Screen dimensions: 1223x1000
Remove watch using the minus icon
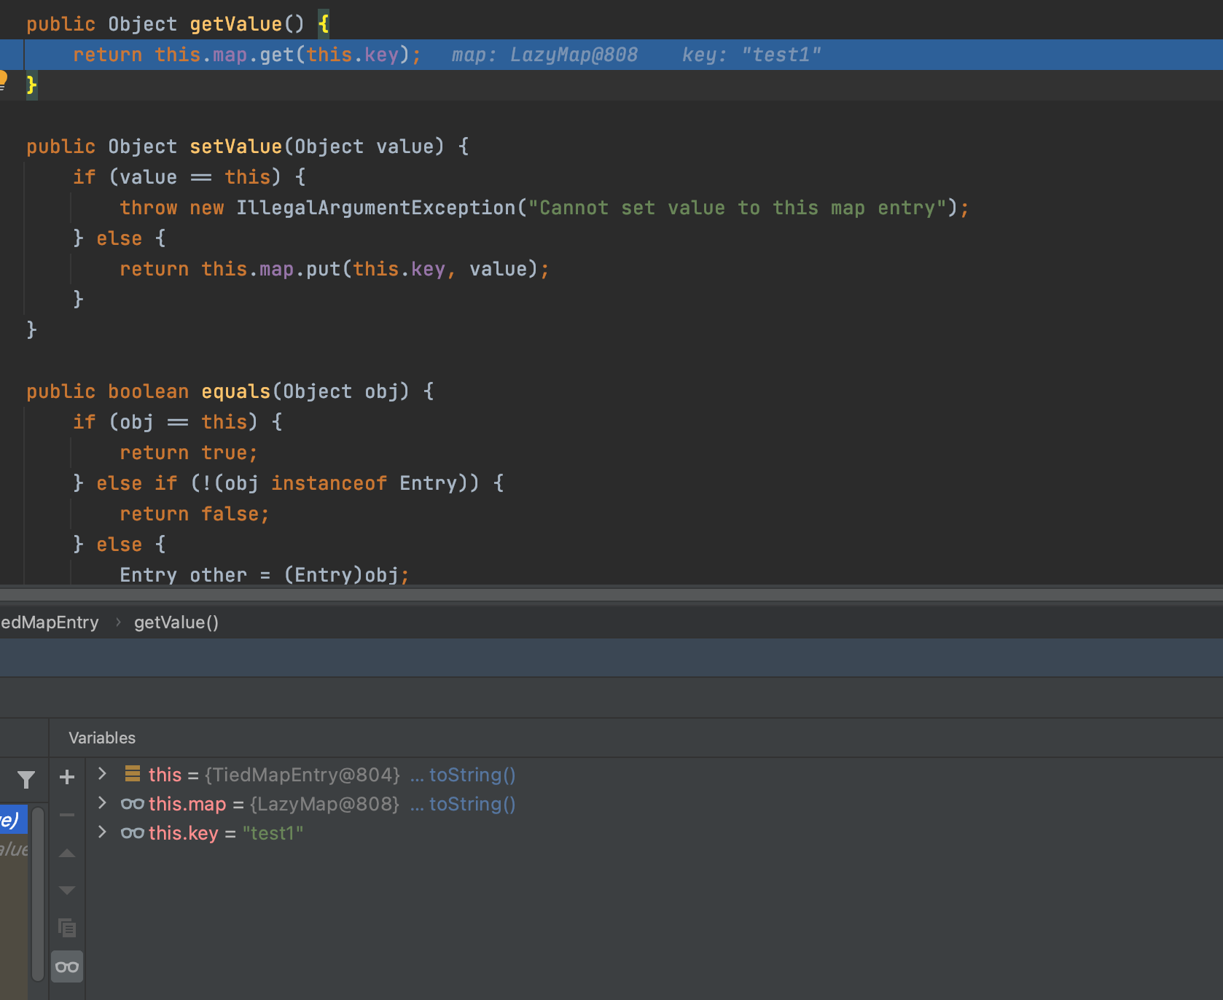coord(67,815)
